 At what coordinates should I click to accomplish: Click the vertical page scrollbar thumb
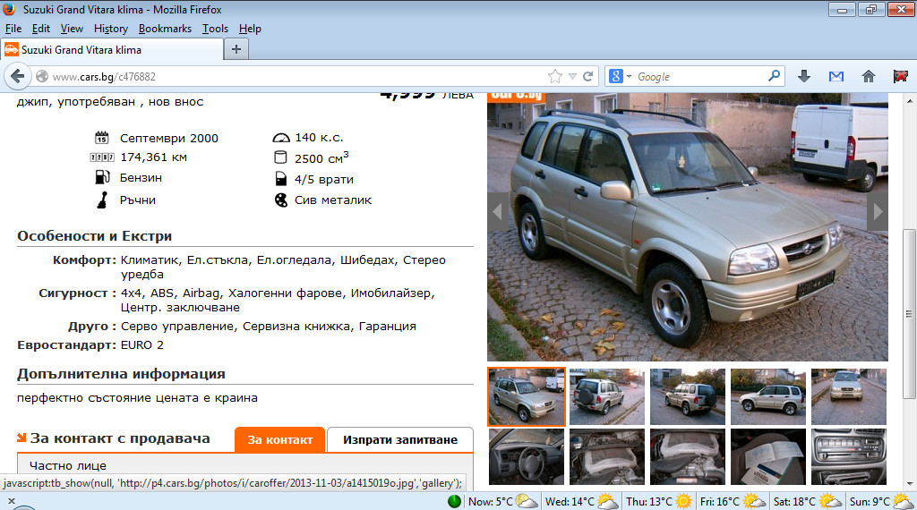click(909, 314)
